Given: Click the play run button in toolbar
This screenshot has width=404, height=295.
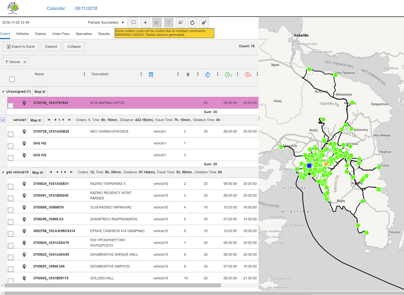Looking at the screenshot, I should (x=157, y=23).
